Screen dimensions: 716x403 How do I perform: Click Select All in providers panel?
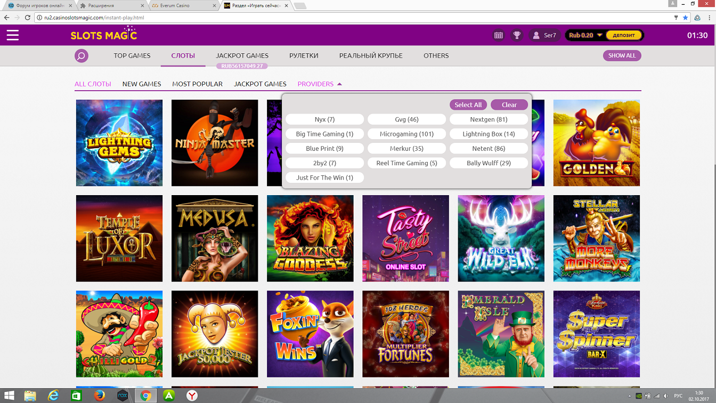tap(468, 104)
